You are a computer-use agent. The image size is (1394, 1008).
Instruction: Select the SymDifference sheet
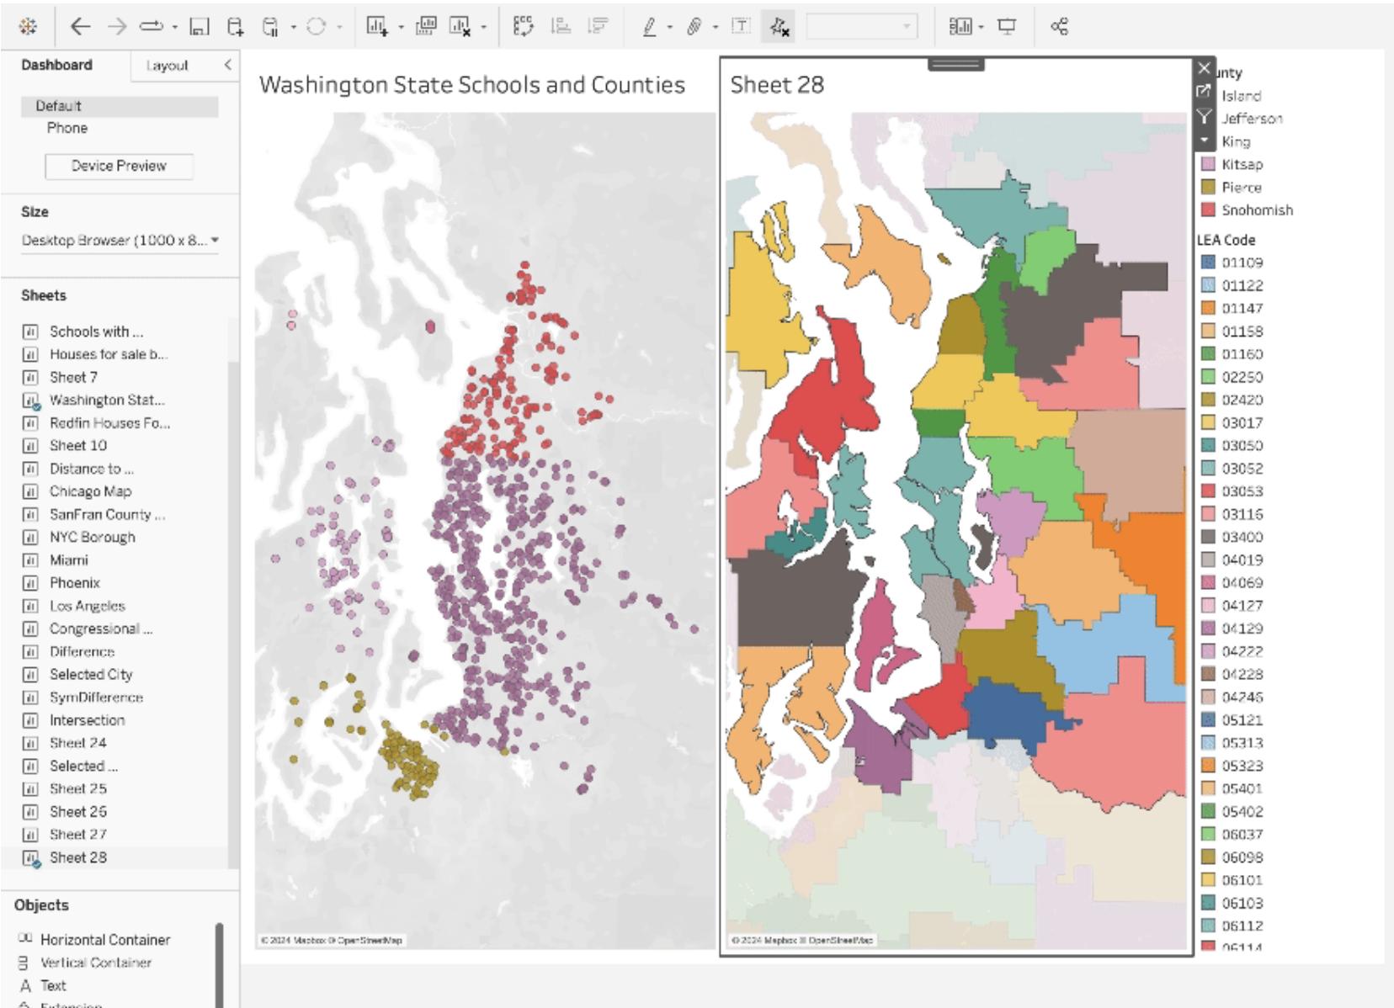(96, 698)
